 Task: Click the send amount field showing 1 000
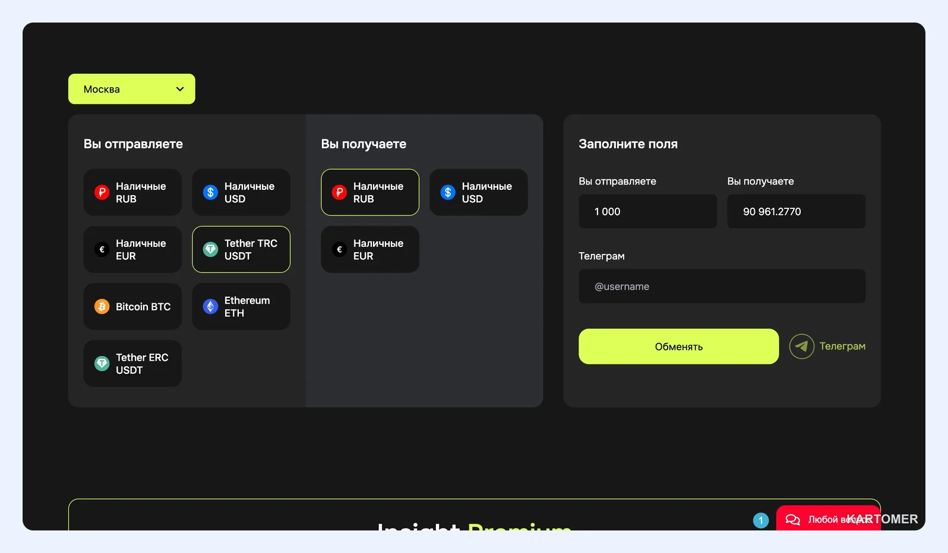(648, 212)
